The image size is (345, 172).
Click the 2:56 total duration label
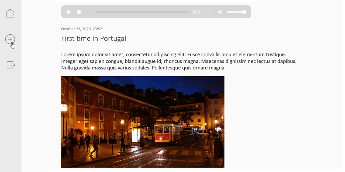[208, 12]
